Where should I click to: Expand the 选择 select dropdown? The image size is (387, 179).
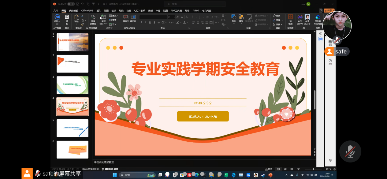[279, 24]
